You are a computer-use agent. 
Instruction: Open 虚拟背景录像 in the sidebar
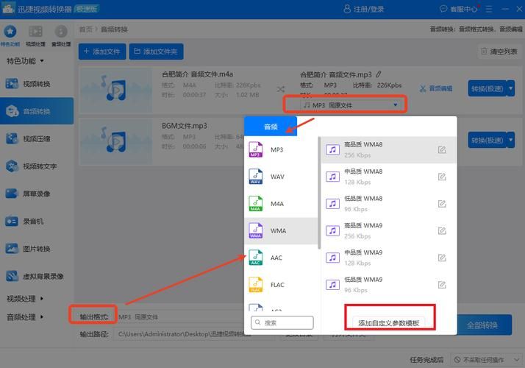click(36, 276)
